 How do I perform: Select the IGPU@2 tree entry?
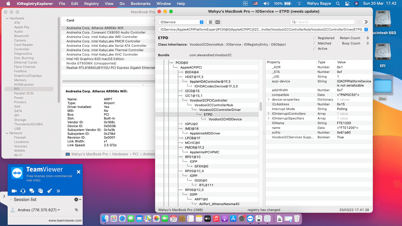(x=191, y=124)
